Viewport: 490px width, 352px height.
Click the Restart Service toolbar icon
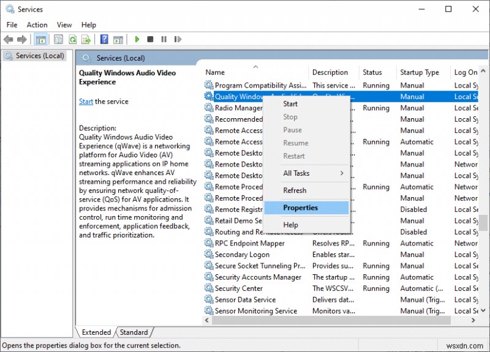177,39
